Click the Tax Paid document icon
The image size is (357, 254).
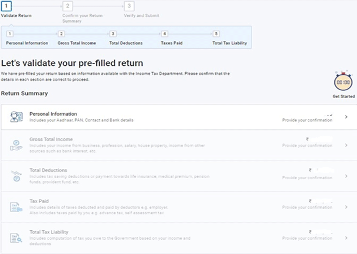click(x=16, y=208)
